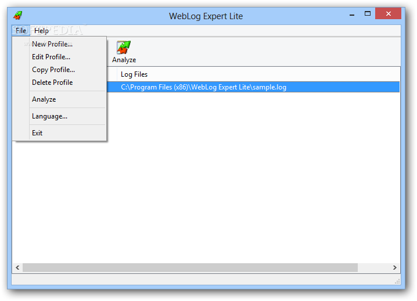Click the resize grip in status bar
Image resolution: width=417 pixels, height=301 pixels.
[x=397, y=281]
